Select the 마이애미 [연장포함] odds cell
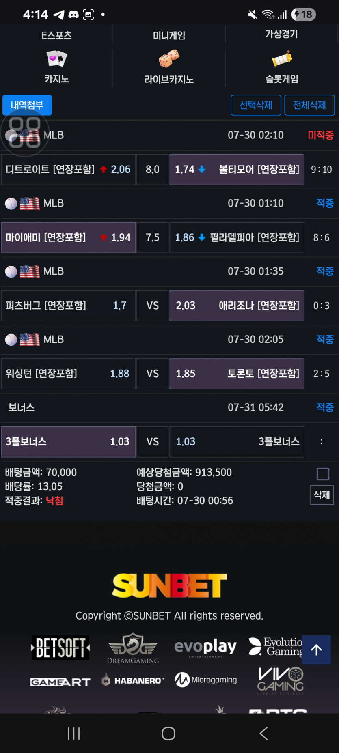This screenshot has width=339, height=753. [68, 237]
